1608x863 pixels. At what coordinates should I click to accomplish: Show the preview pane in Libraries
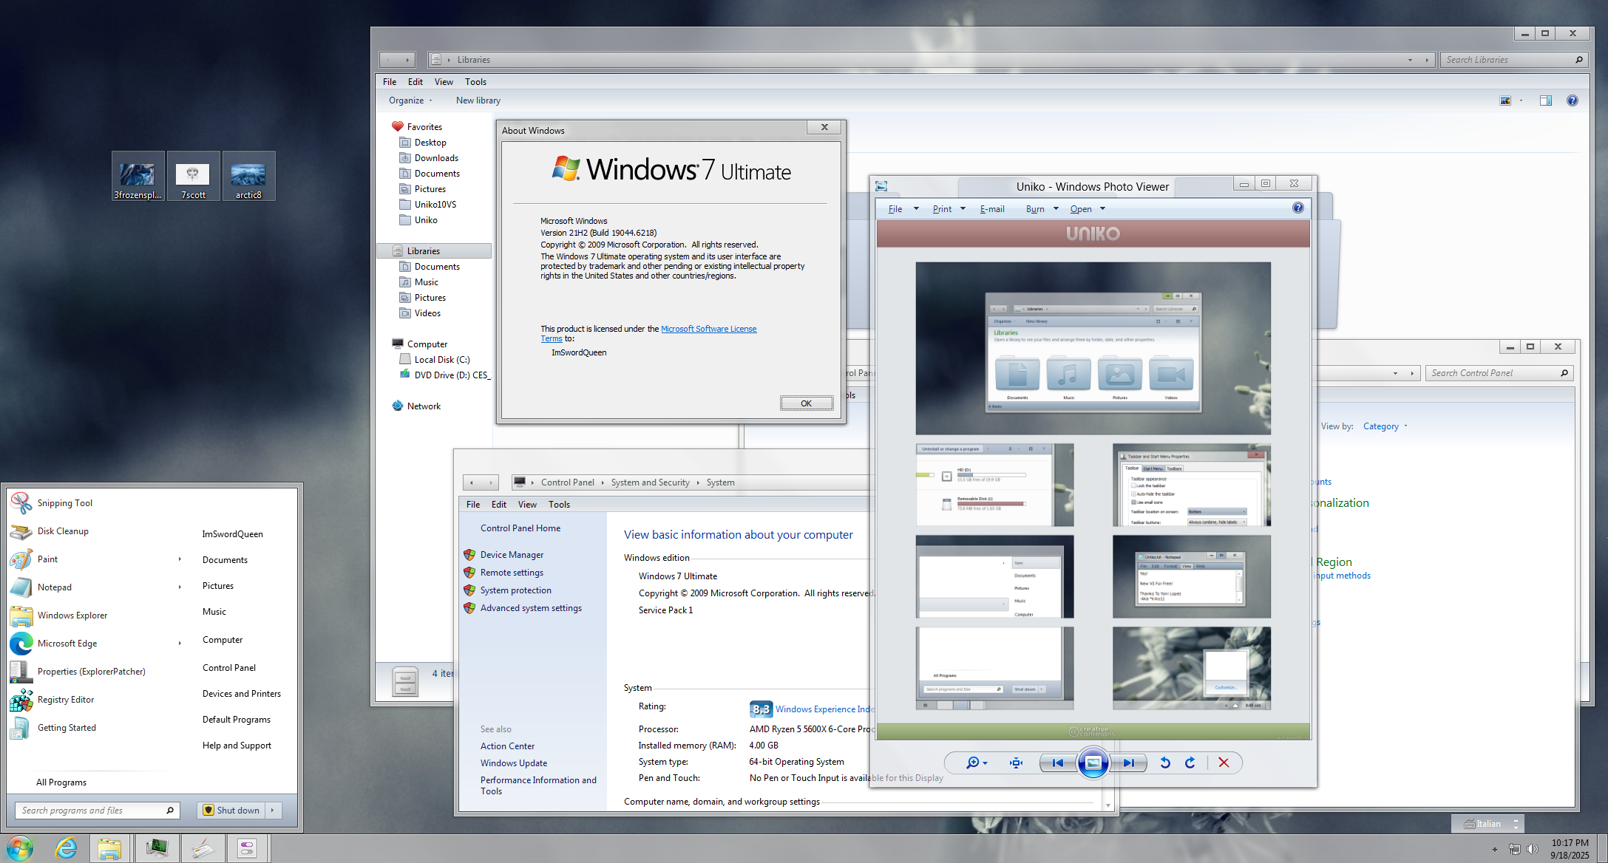pos(1546,100)
